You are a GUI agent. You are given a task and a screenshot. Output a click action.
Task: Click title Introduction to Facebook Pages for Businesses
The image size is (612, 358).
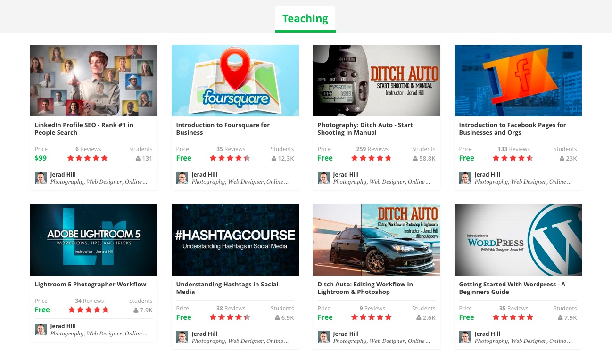click(513, 129)
